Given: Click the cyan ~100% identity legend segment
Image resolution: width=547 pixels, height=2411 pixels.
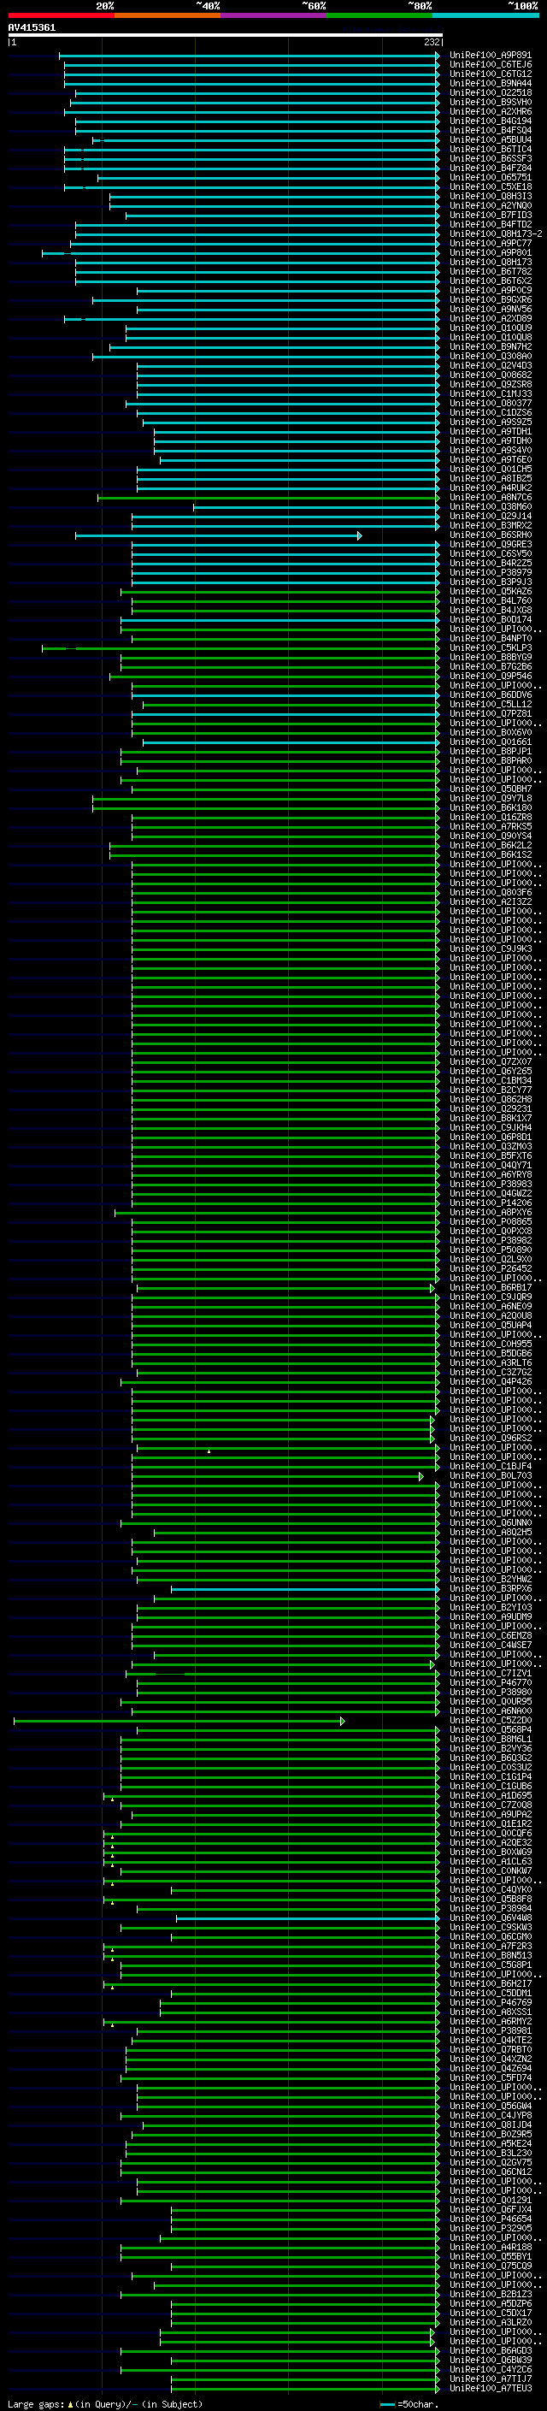Looking at the screenshot, I should point(485,15).
